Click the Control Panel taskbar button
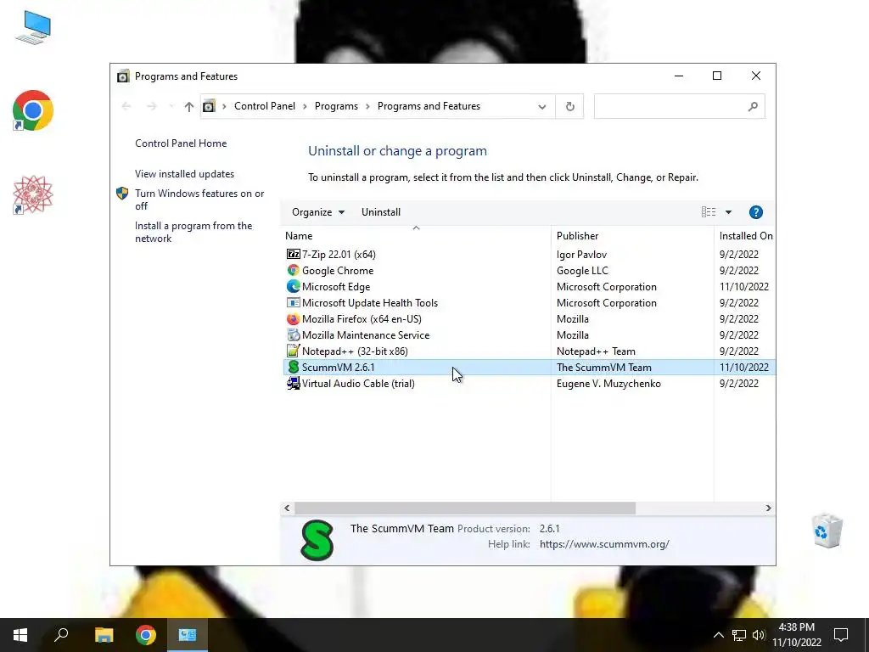The image size is (869, 652). click(x=188, y=635)
